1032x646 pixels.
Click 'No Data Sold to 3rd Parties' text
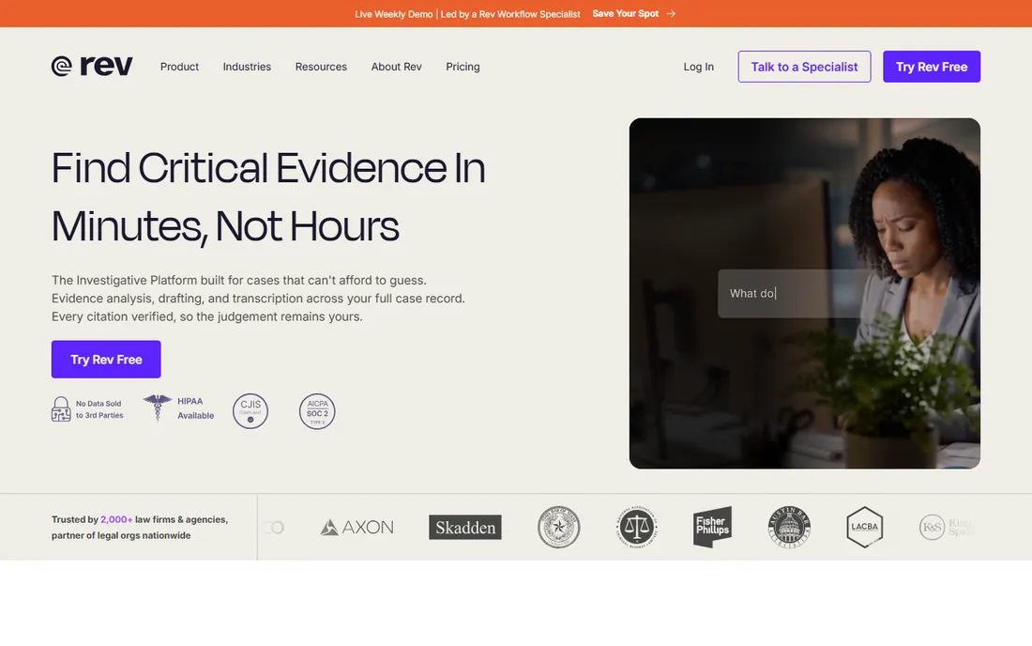pos(99,409)
